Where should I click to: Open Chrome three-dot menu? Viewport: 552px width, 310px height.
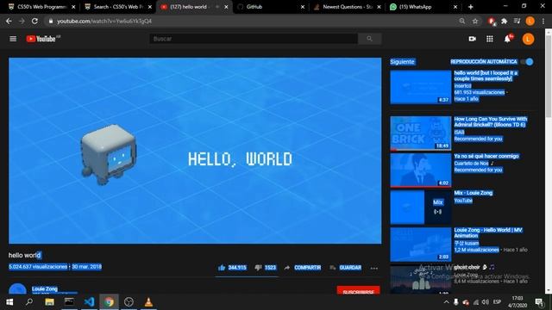(x=543, y=21)
